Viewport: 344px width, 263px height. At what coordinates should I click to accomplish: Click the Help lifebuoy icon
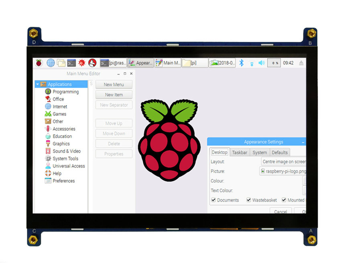pyautogui.click(x=48, y=173)
